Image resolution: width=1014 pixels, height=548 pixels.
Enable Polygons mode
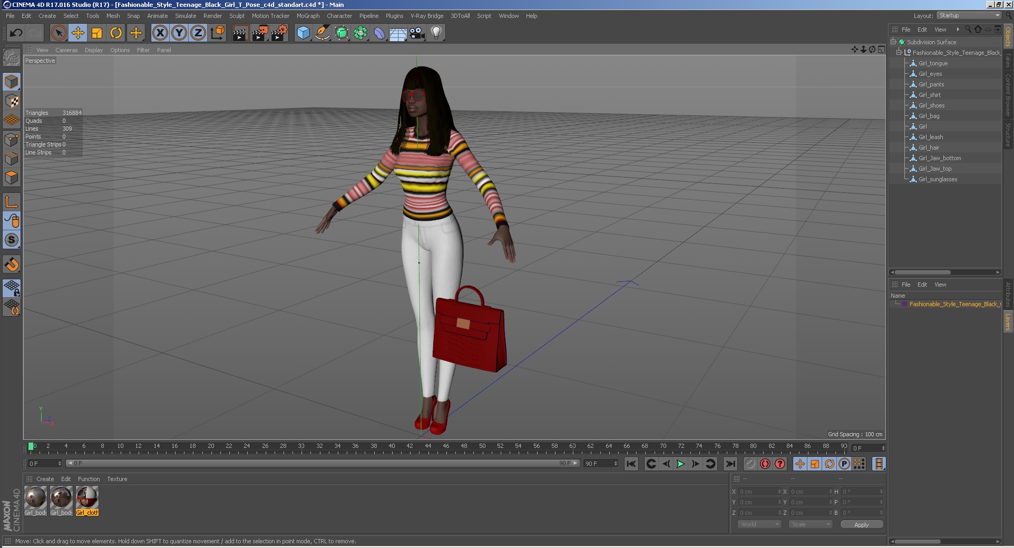(x=12, y=178)
